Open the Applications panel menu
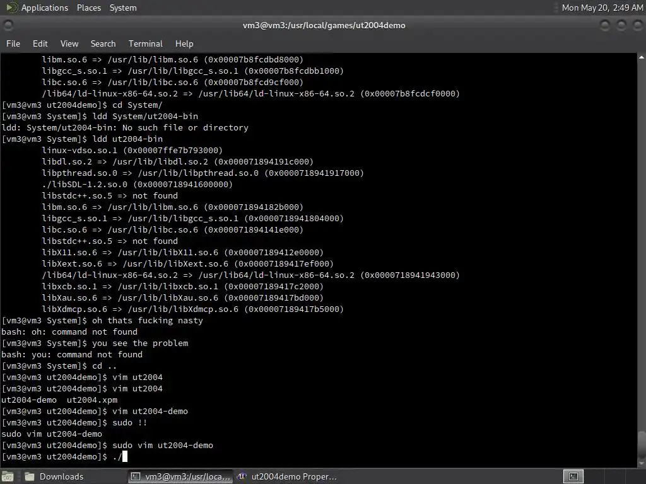The height and width of the screenshot is (484, 646). coord(45,8)
